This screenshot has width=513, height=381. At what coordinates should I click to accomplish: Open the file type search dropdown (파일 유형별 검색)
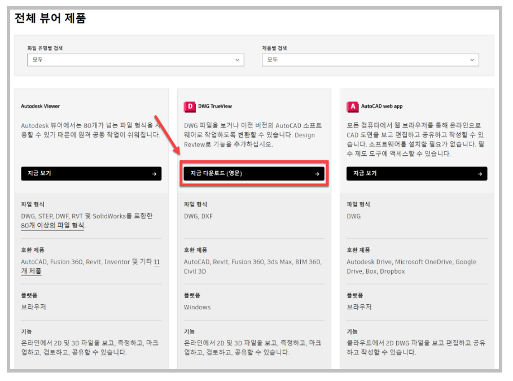pyautogui.click(x=135, y=60)
